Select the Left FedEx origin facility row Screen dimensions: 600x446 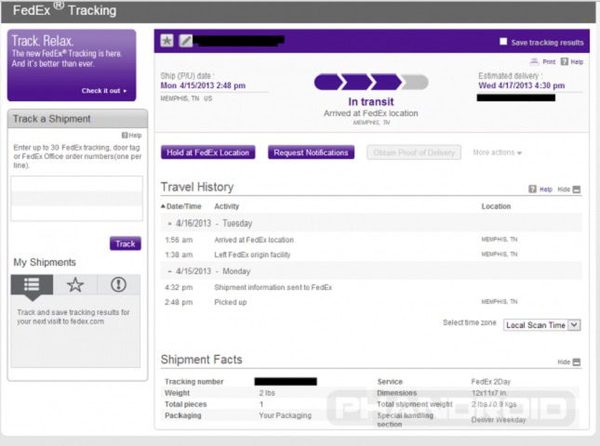pos(371,255)
